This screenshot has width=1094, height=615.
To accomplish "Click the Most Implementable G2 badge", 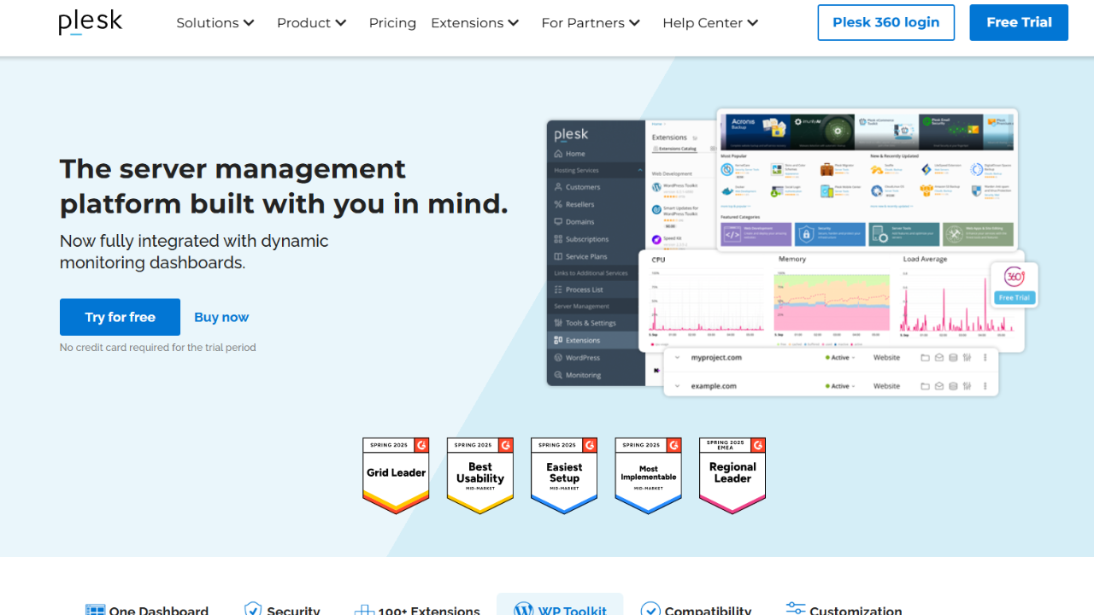I will point(649,476).
